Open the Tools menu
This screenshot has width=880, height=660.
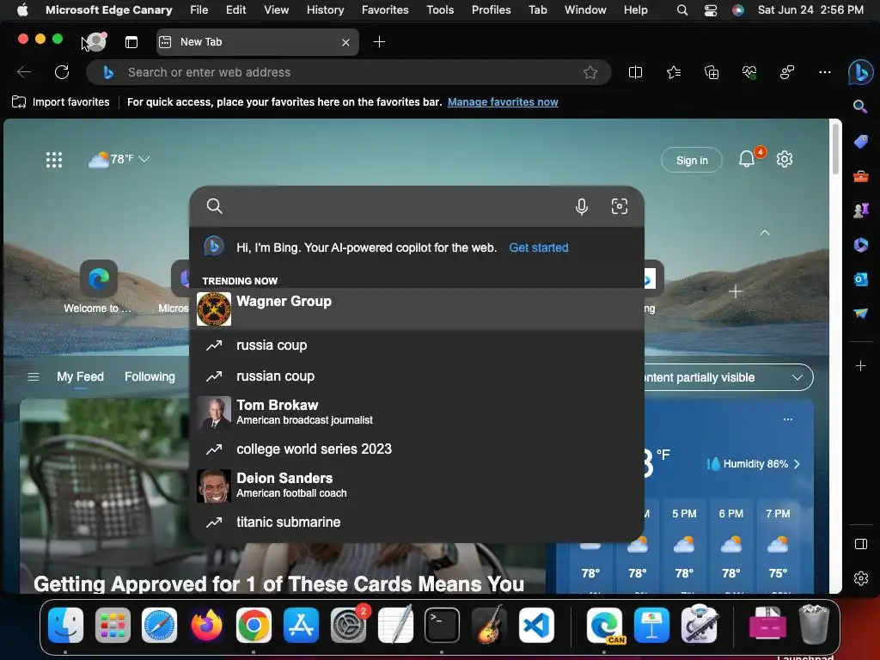440,9
